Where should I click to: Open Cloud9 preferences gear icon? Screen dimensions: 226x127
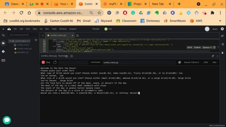click(x=222, y=29)
